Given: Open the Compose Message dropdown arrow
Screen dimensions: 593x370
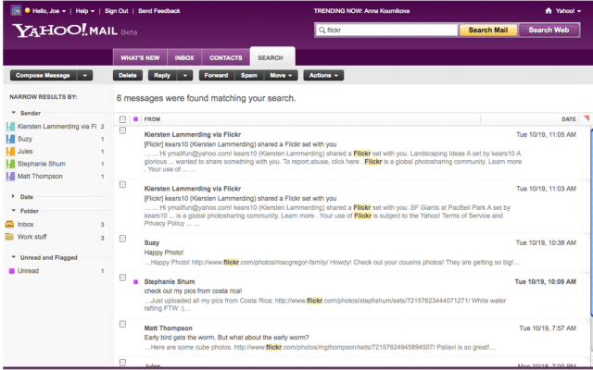Looking at the screenshot, I should pyautogui.click(x=85, y=75).
